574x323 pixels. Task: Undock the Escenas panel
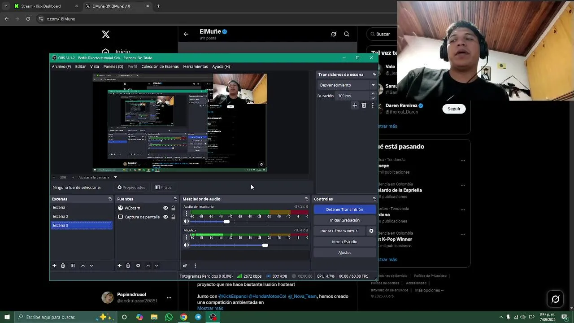(110, 199)
